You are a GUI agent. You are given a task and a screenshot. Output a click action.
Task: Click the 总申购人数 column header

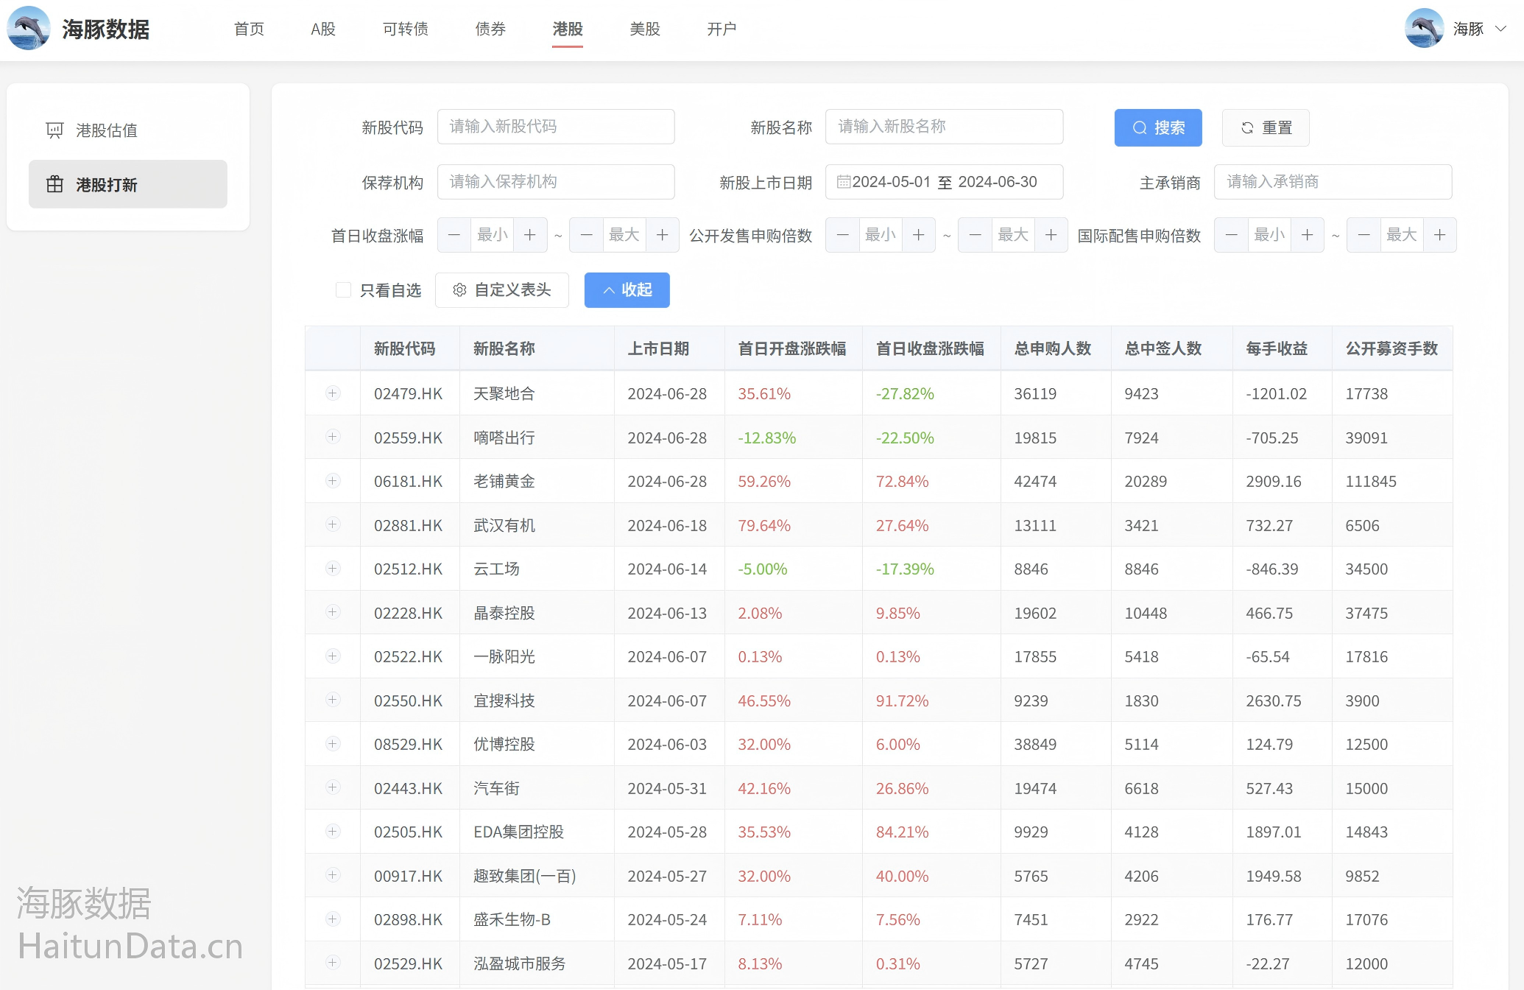[1056, 348]
